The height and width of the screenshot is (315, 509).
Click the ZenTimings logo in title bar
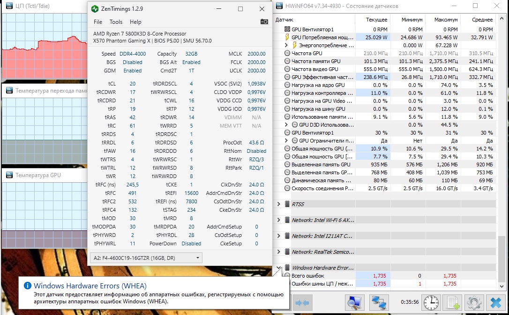tap(95, 9)
